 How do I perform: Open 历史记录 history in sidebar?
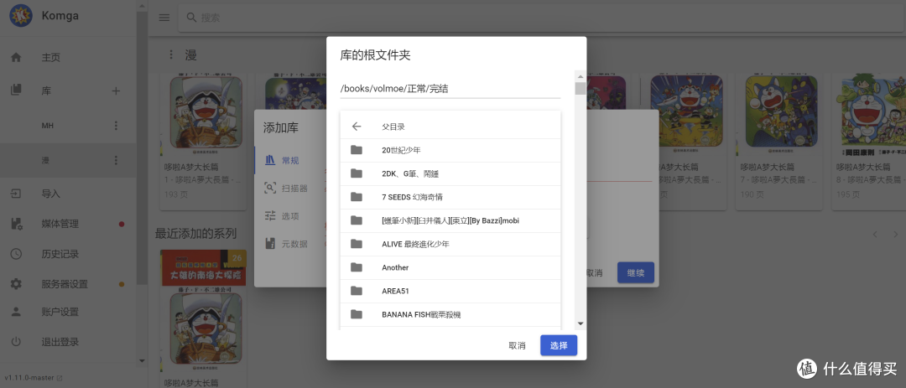[x=60, y=254]
